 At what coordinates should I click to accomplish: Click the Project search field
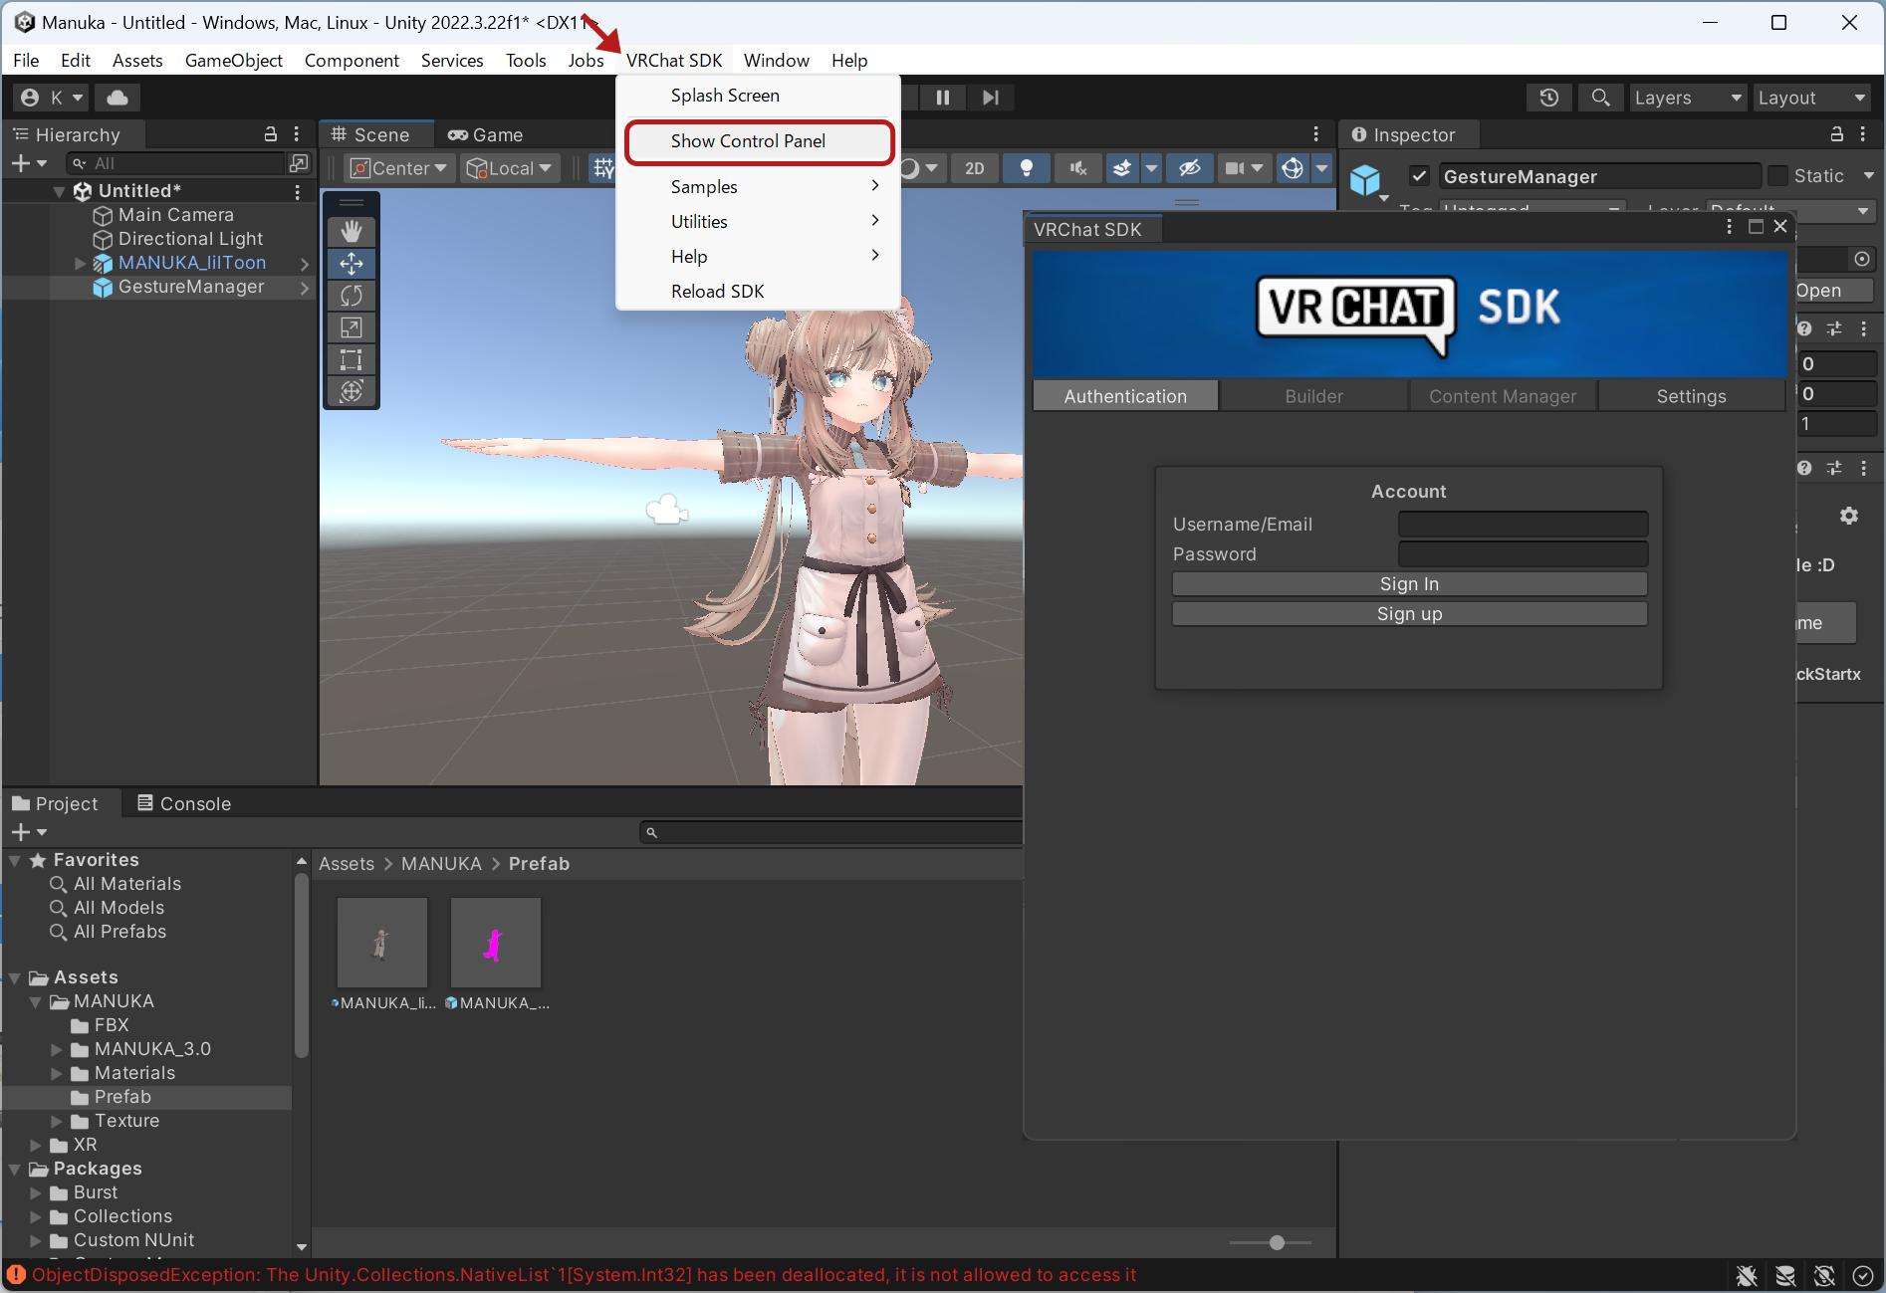point(830,832)
